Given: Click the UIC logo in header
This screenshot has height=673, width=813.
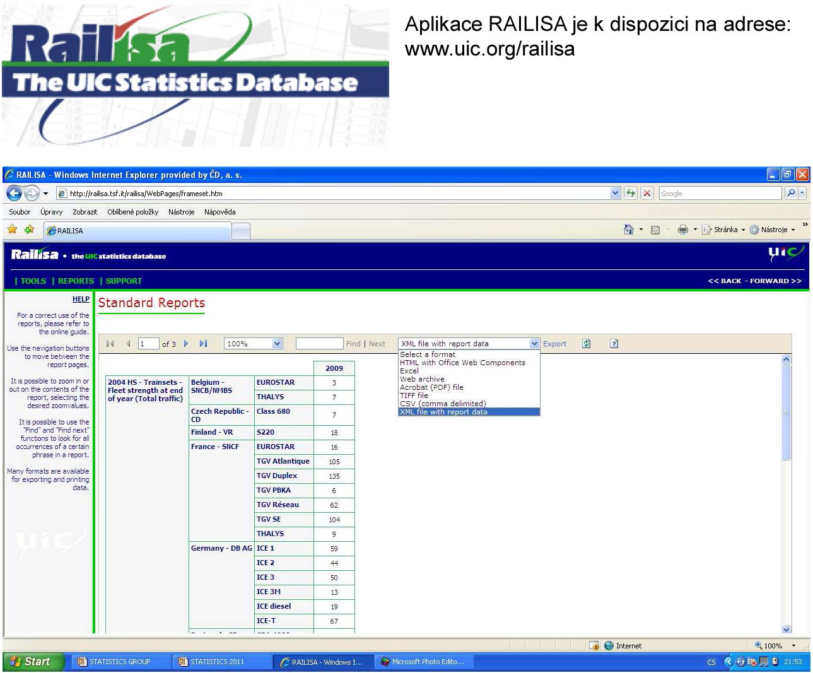Looking at the screenshot, I should 786,254.
